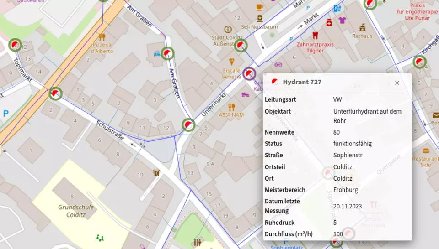Click hydrant marker near Praxis für Ergotherapie
The width and height of the screenshot is (439, 249).
[x=370, y=4]
